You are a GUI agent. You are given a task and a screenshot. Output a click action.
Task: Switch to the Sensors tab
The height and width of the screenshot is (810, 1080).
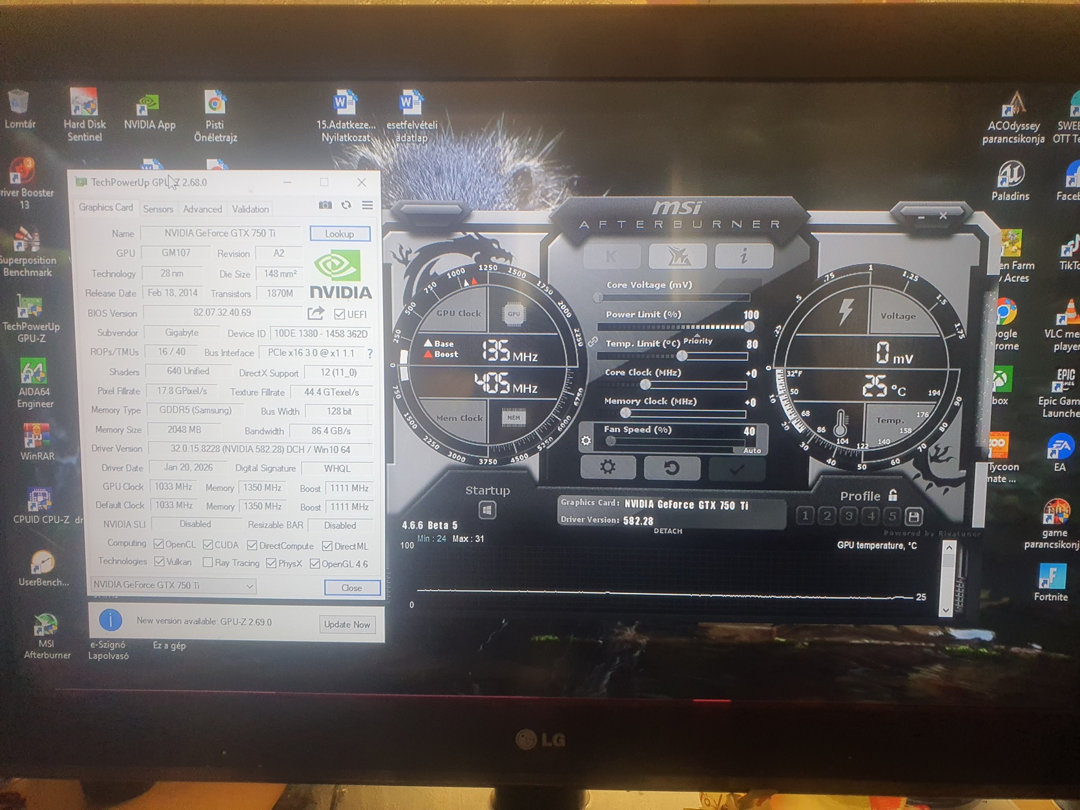click(x=158, y=209)
